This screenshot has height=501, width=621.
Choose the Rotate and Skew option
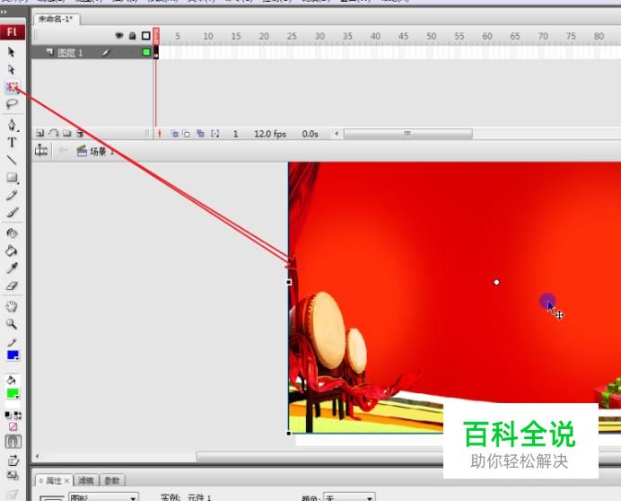point(13,461)
